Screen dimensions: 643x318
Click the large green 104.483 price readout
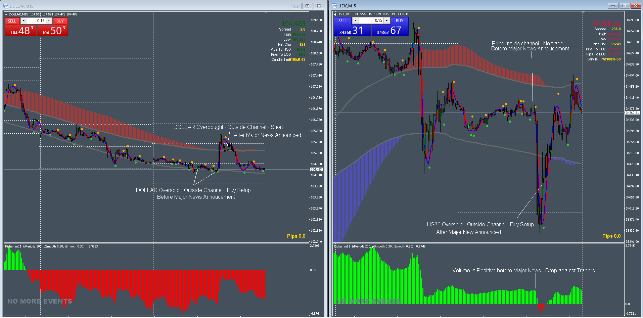(293, 24)
